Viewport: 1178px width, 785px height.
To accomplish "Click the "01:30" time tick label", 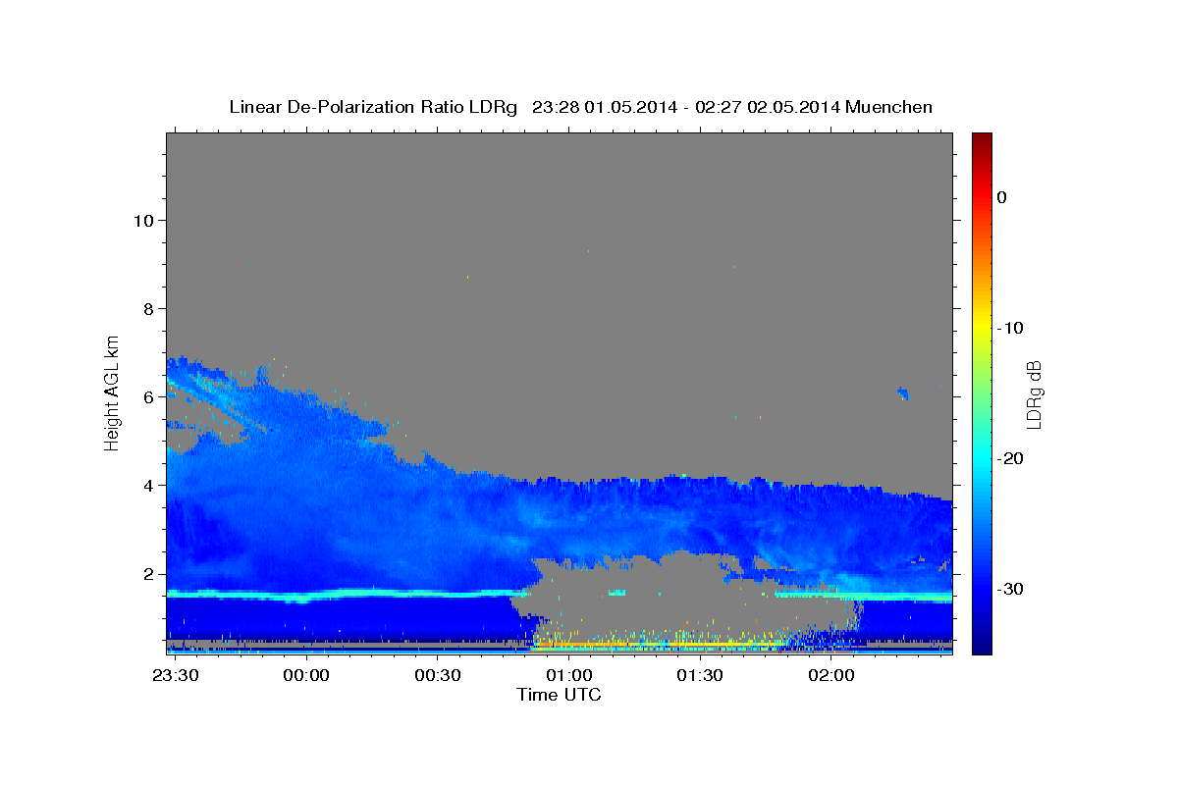I will (x=700, y=675).
